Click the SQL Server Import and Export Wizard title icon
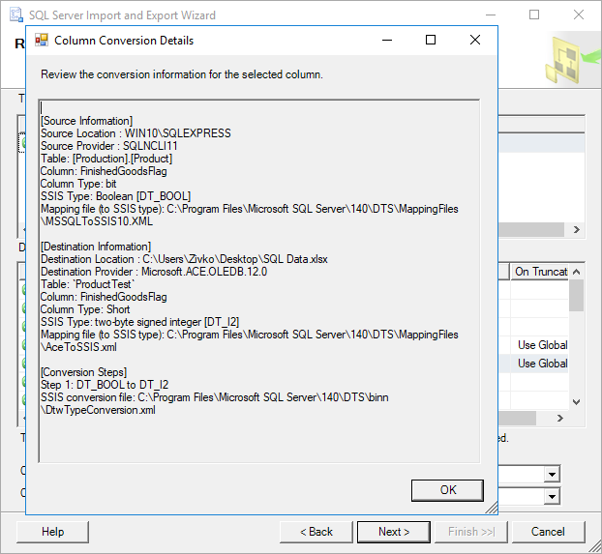The width and height of the screenshot is (602, 554). coord(16,15)
